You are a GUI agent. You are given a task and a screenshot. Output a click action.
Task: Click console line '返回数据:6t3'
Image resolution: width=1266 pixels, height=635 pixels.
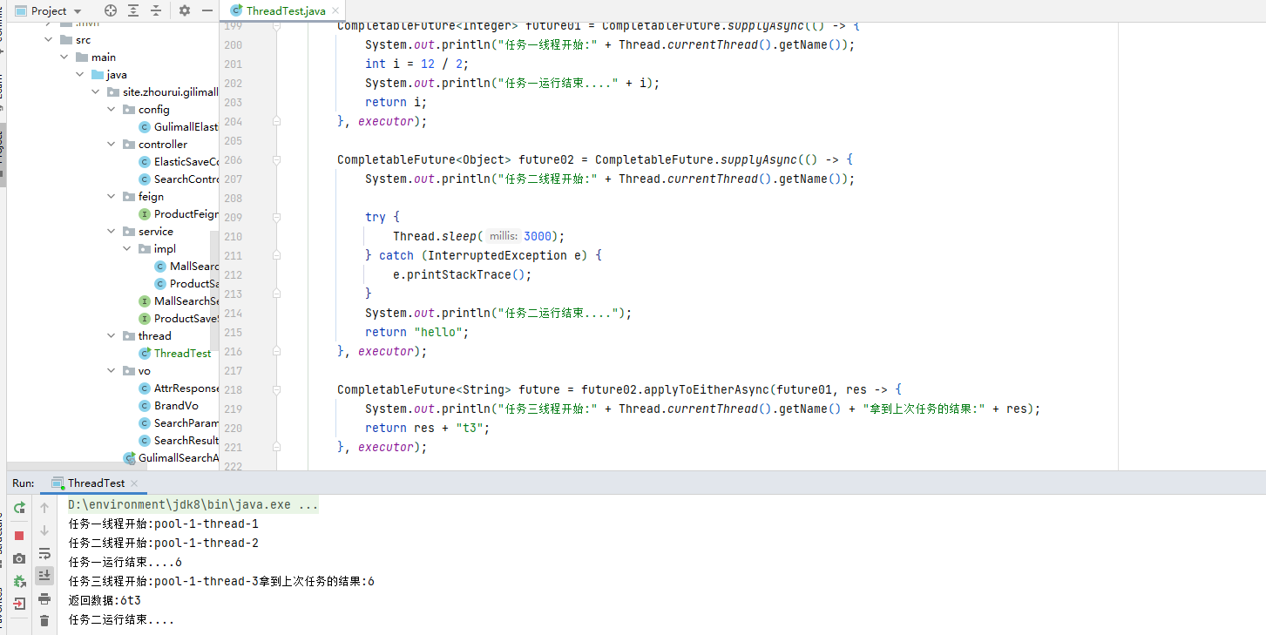click(105, 600)
